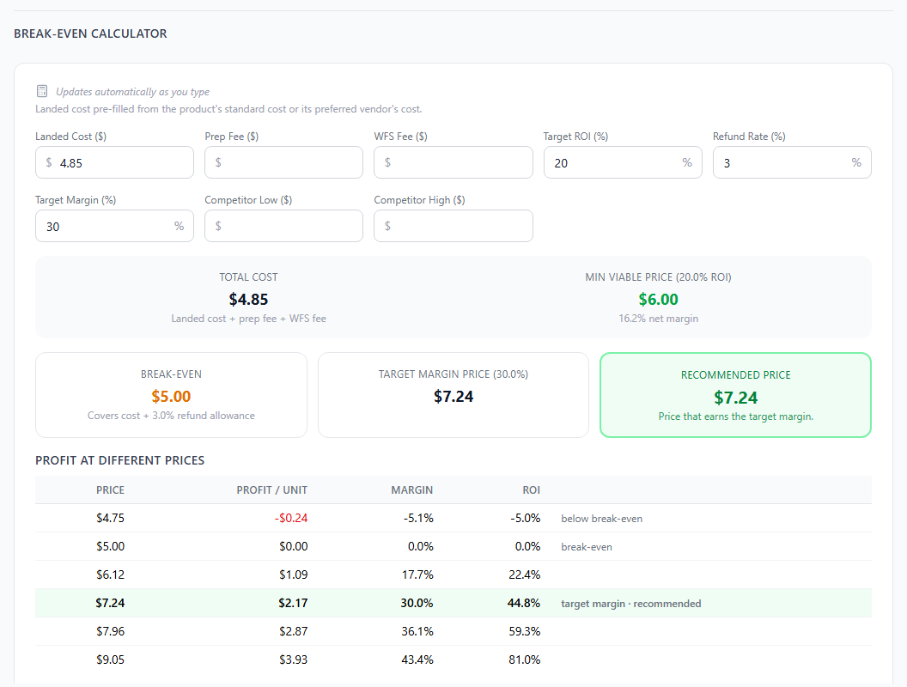Image resolution: width=907 pixels, height=687 pixels.
Task: Click the $4.75 price cell
Action: click(x=111, y=518)
